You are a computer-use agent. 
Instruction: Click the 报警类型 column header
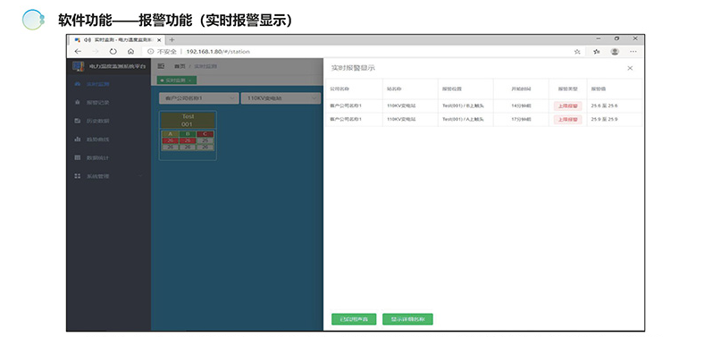click(x=567, y=89)
